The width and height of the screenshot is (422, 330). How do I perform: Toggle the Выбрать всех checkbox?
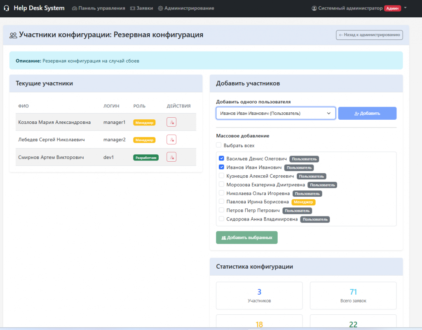coord(218,145)
